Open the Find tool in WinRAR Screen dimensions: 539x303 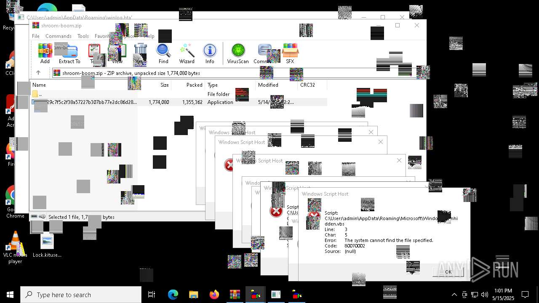pyautogui.click(x=163, y=53)
